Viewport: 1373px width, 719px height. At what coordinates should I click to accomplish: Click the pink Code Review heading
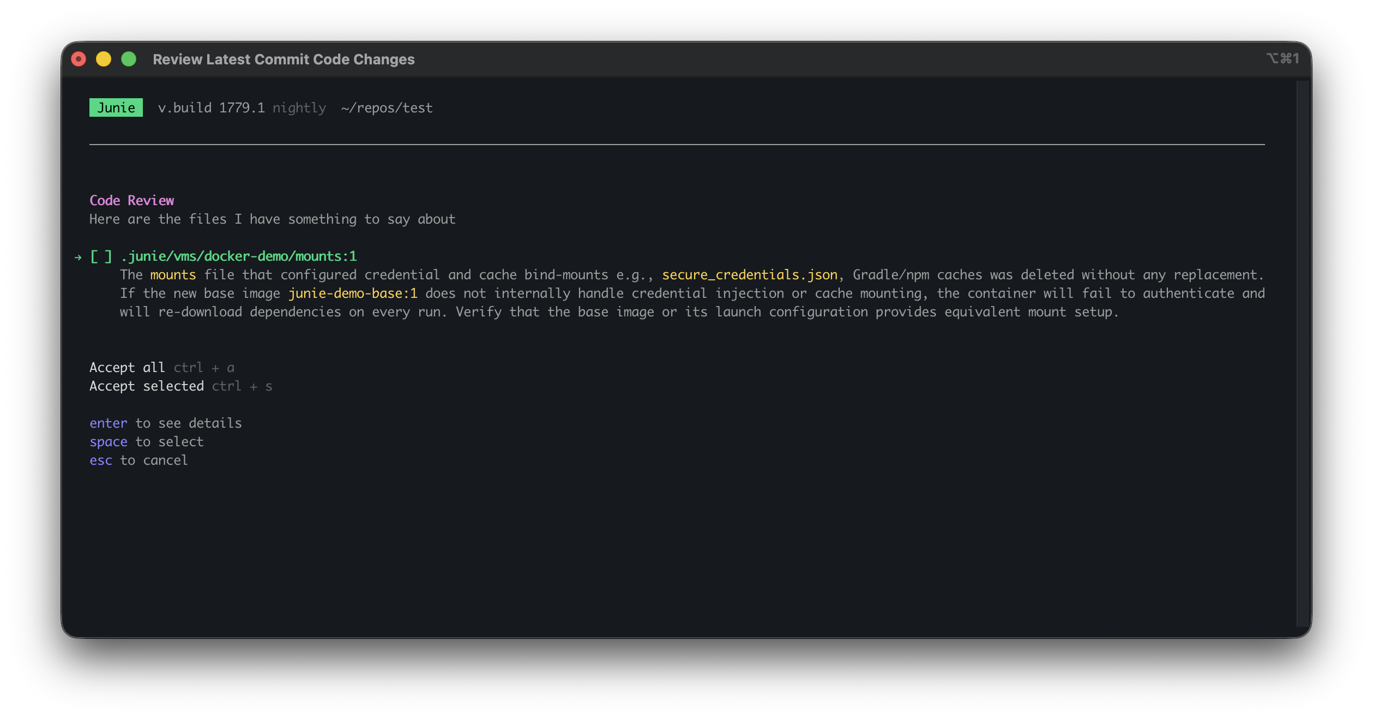pyautogui.click(x=132, y=201)
